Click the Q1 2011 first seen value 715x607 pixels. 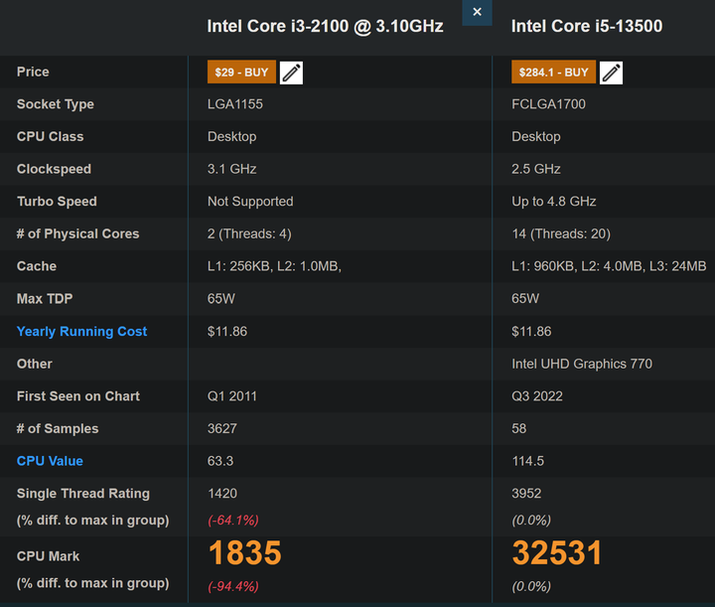click(x=232, y=396)
